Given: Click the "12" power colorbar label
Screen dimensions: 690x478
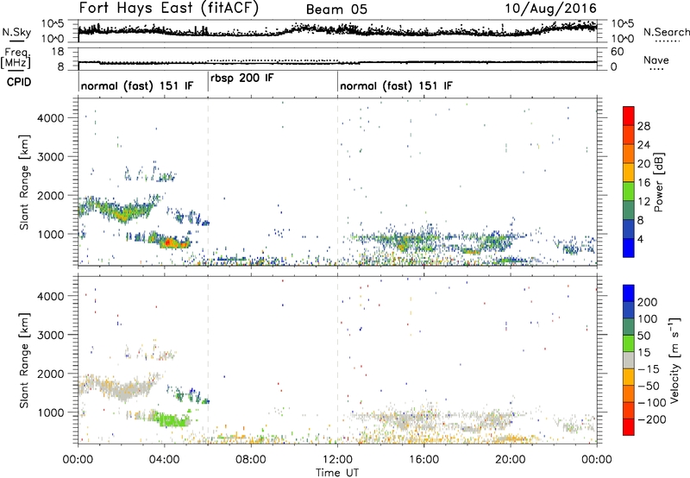Looking at the screenshot, I should (x=643, y=202).
